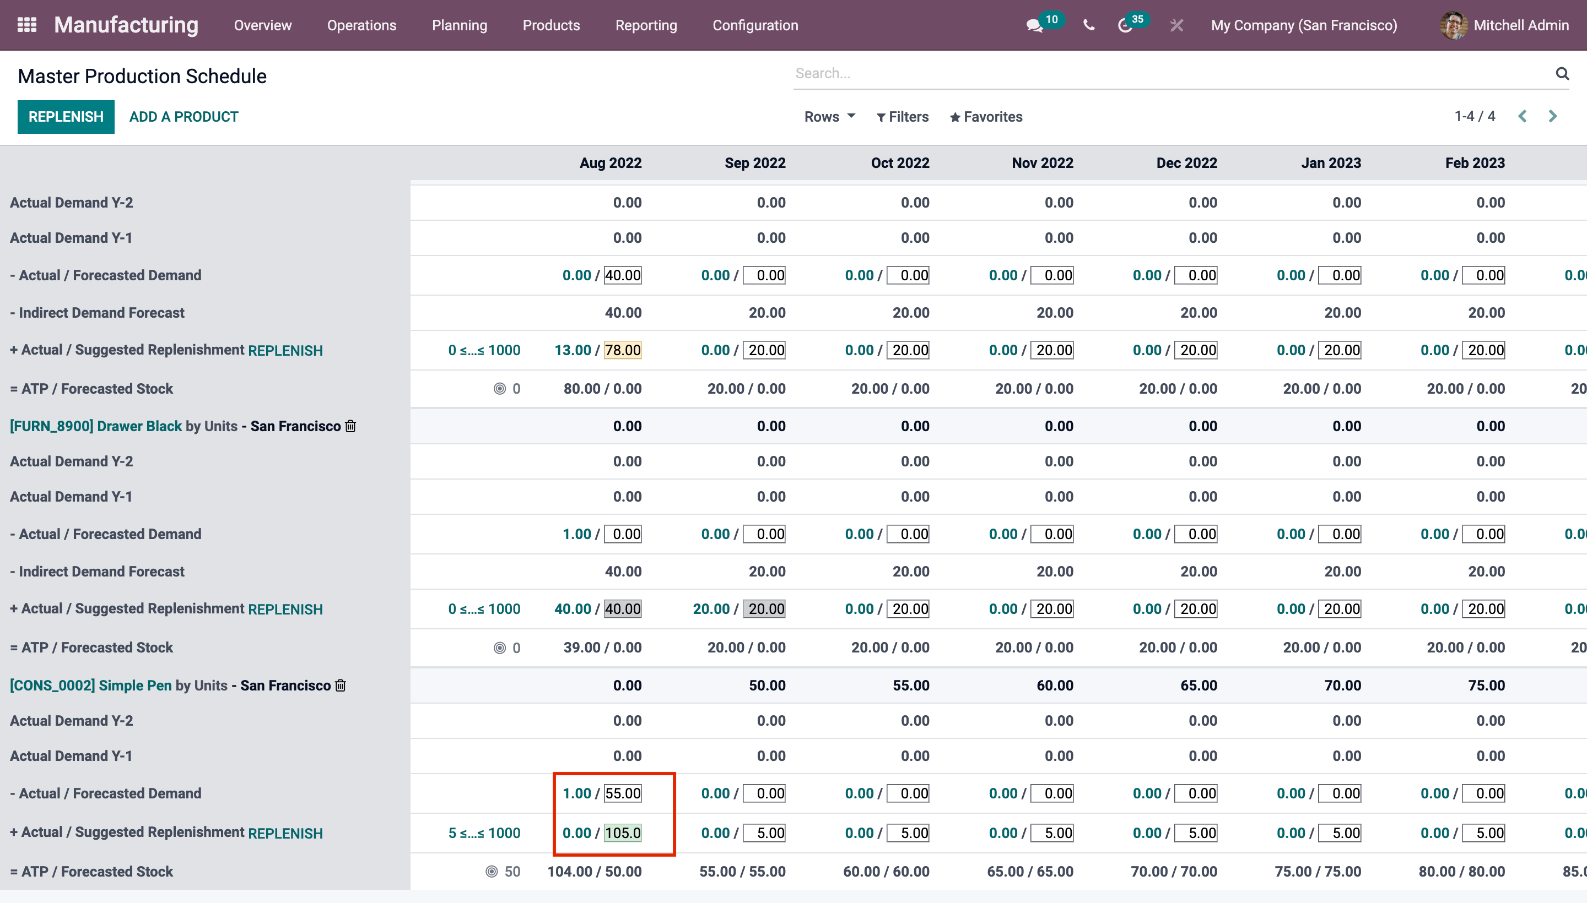Viewport: 1587px width, 903px height.
Task: Open the apps grid menu icon
Action: [26, 25]
